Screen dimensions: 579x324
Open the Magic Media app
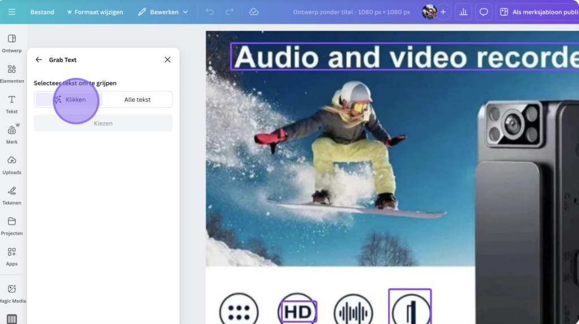[12, 293]
